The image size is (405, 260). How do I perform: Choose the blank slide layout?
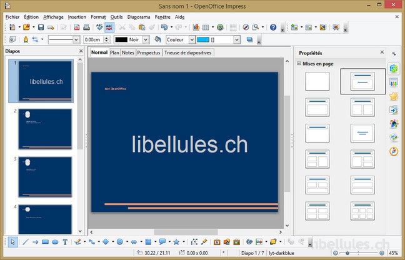[x=317, y=81]
